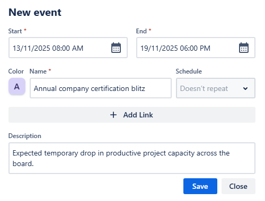Open the Start date calendar picker icon
Viewport: 265px width, 201px height.
pyautogui.click(x=116, y=48)
